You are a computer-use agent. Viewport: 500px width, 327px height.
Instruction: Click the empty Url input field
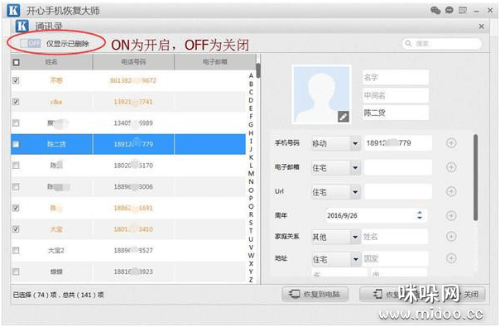[398, 191]
